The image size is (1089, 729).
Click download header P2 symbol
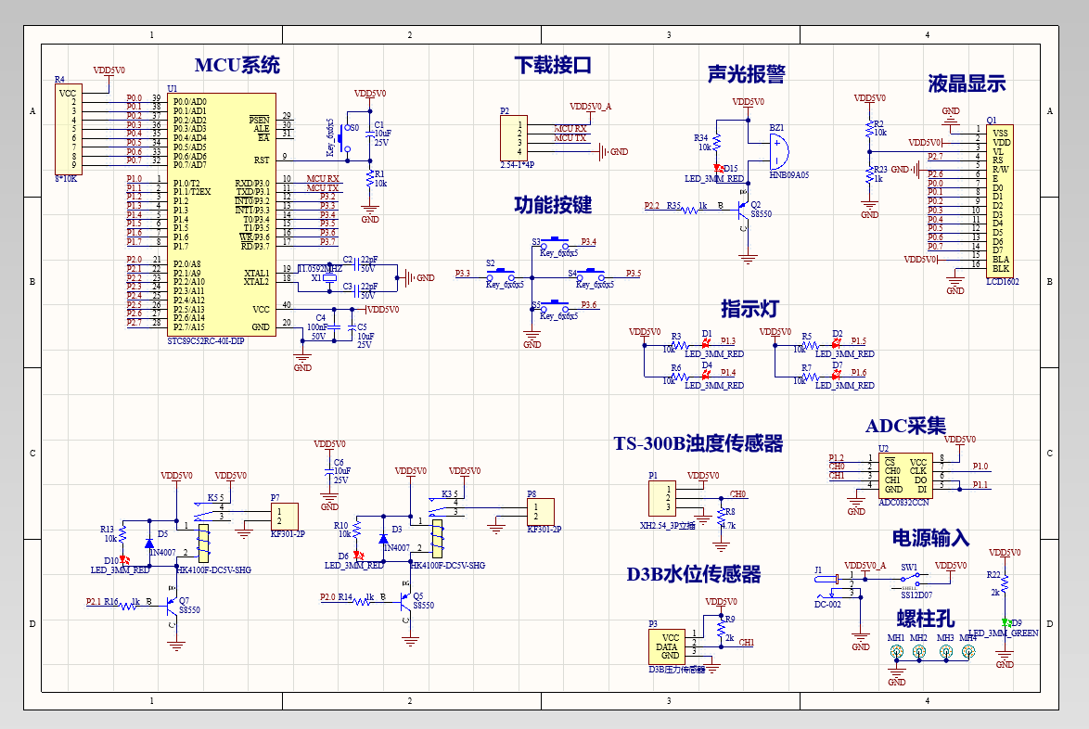513,138
